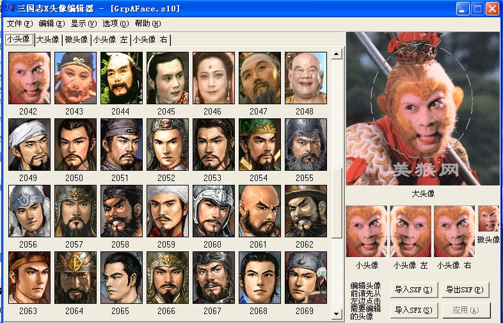The width and height of the screenshot is (503, 323).
Task: Select portrait thumbnail 2060
Action: pos(214,211)
